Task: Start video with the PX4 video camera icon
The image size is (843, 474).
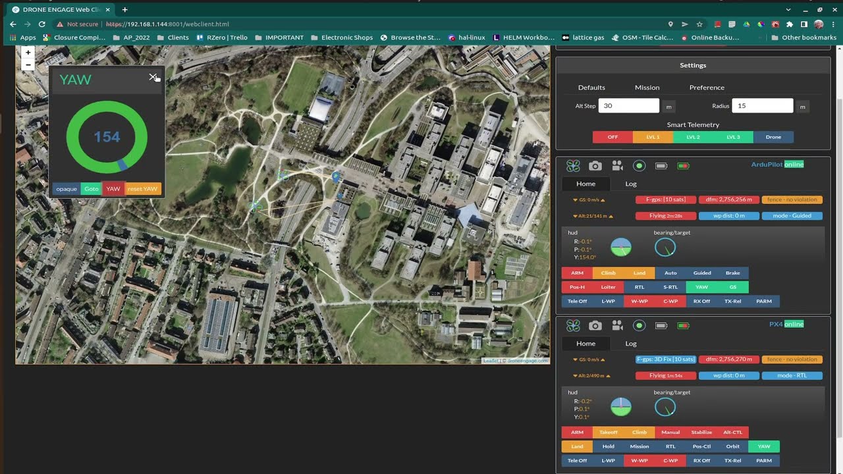Action: (x=617, y=326)
